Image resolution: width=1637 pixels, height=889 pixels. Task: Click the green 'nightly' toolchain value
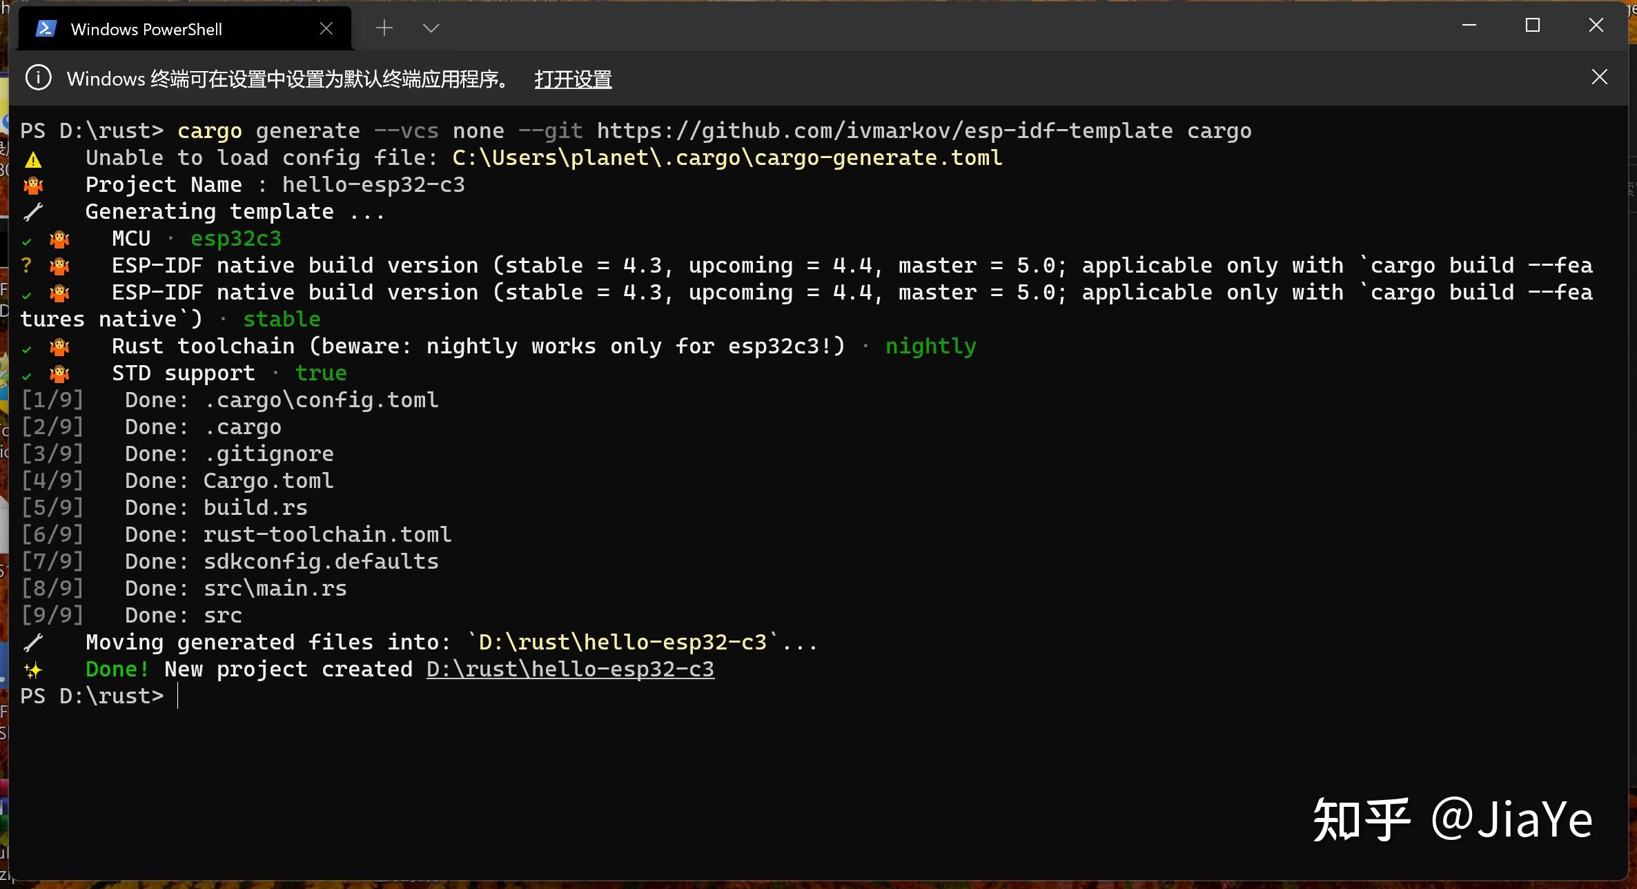931,346
